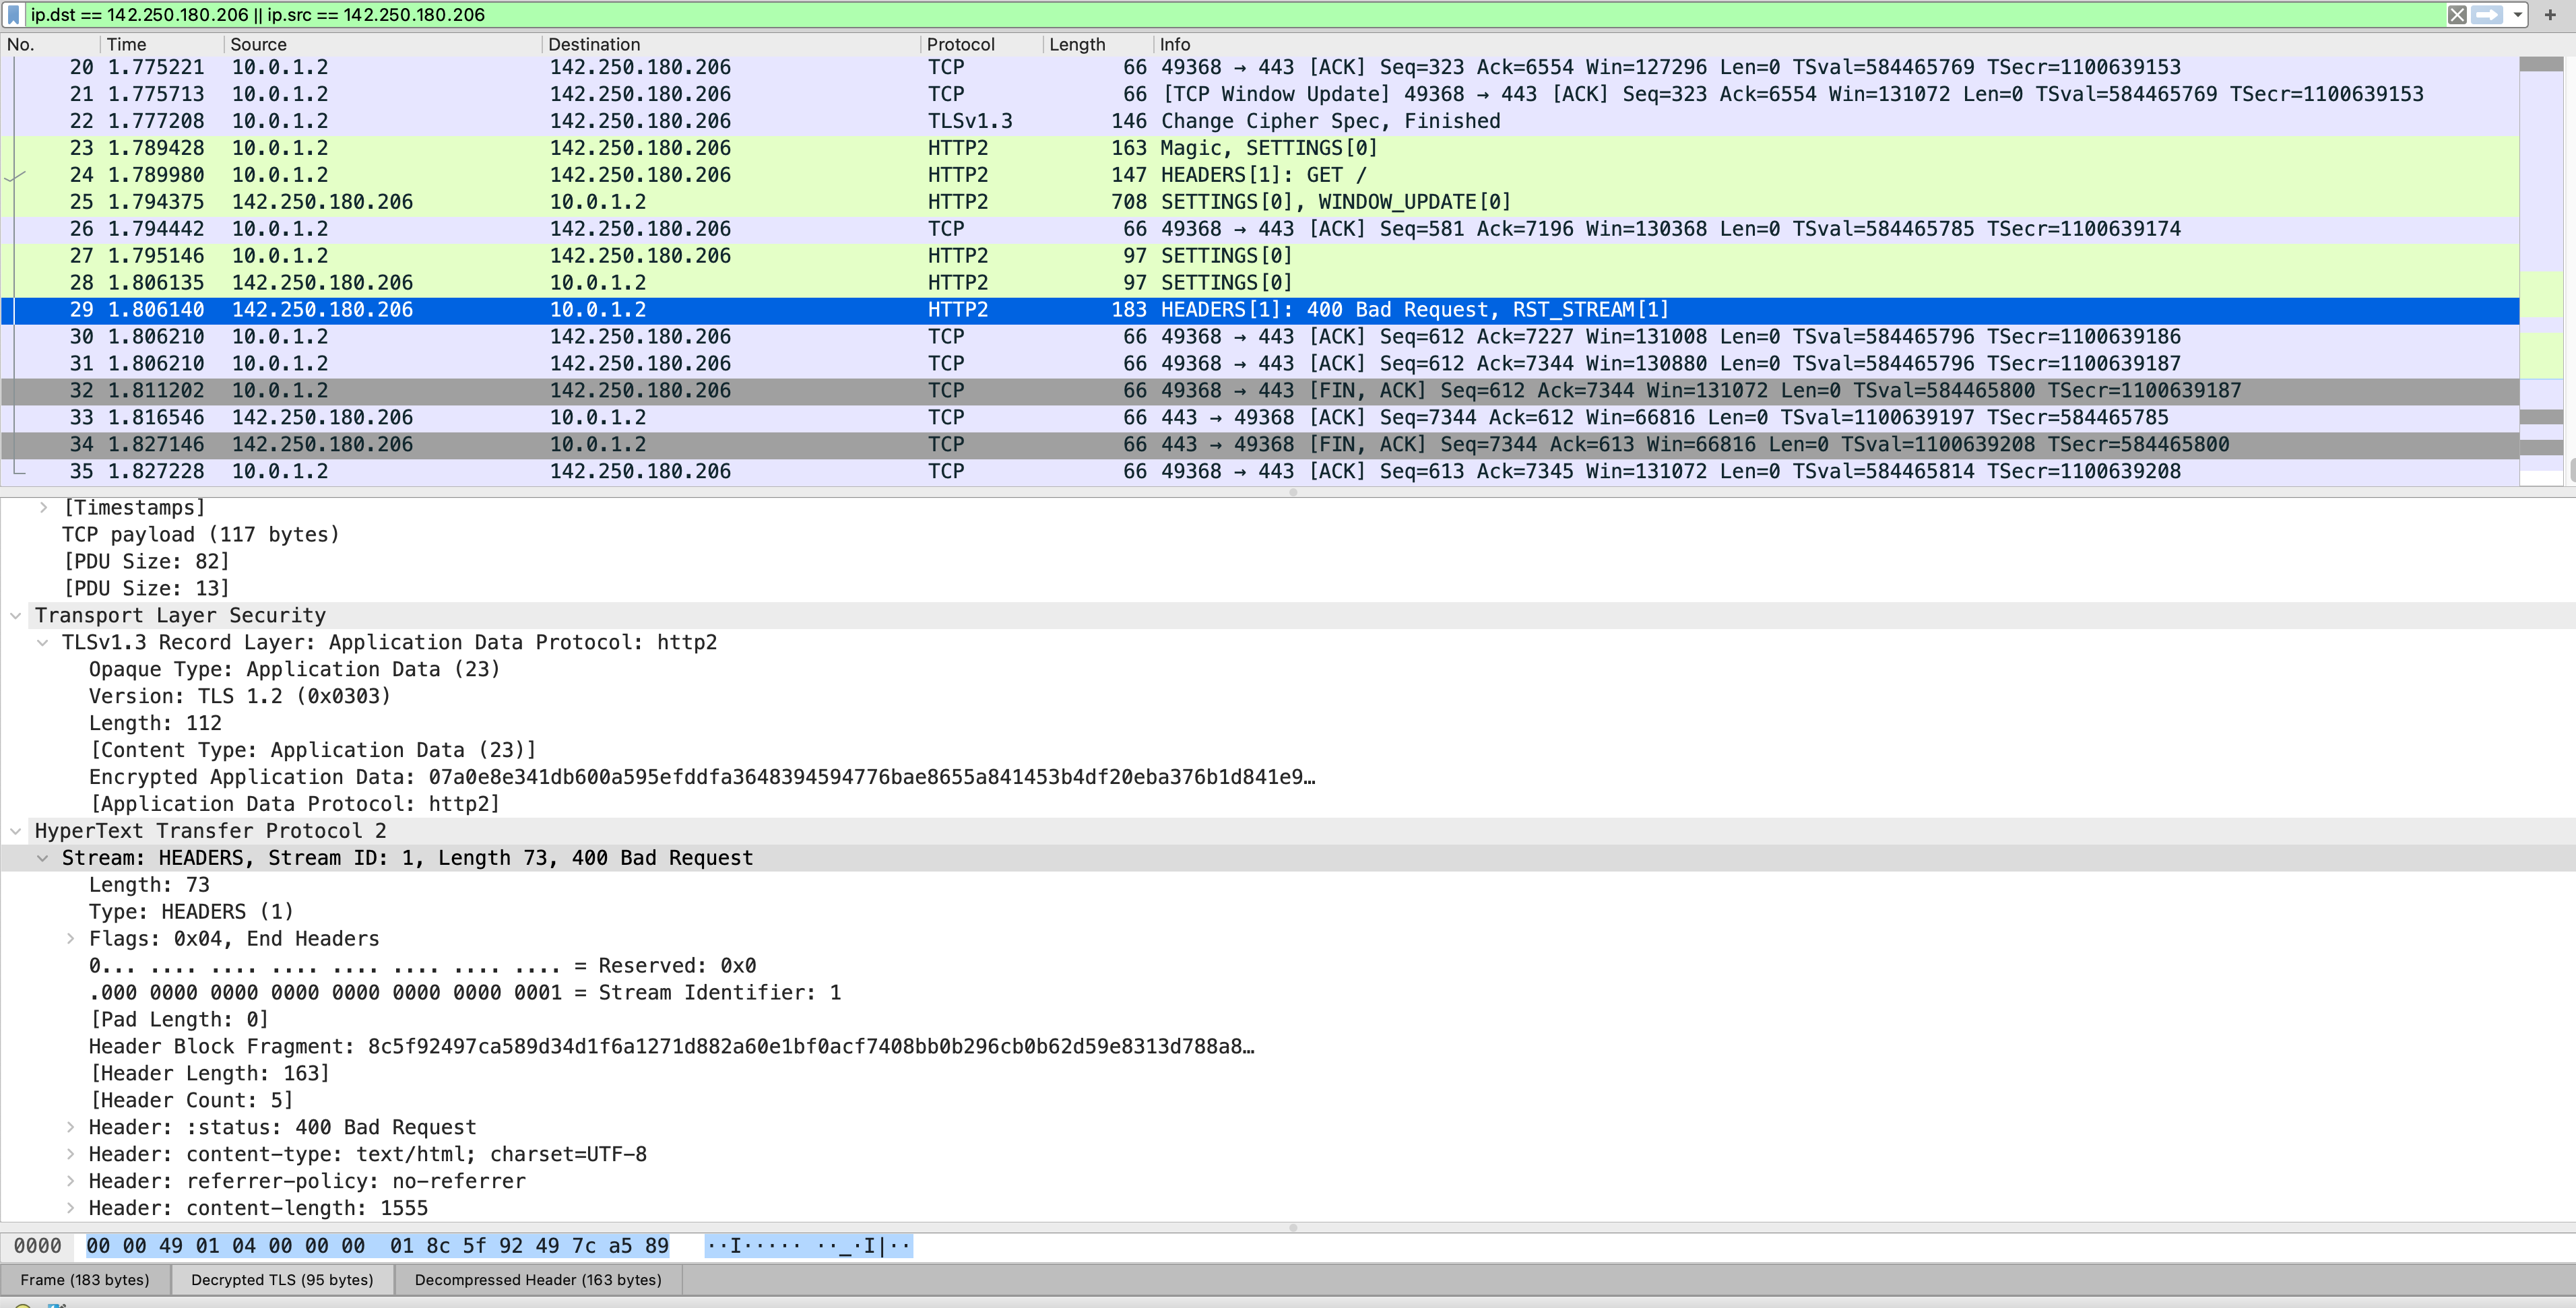The image size is (2576, 1308).
Task: Switch to the Frame (183 bytes) tab
Action: click(85, 1280)
